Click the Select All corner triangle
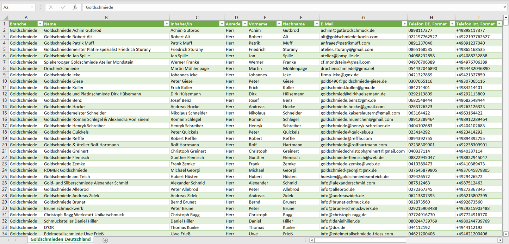The image size is (509, 244). [x=5, y=18]
